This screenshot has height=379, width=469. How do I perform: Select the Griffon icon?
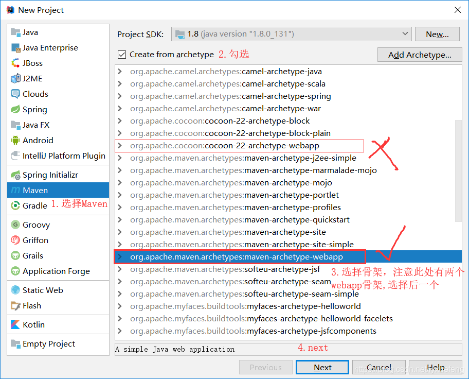[15, 240]
